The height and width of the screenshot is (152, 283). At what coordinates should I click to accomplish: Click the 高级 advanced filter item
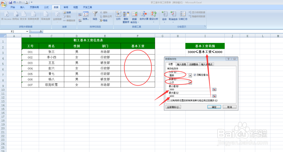[104, 20]
